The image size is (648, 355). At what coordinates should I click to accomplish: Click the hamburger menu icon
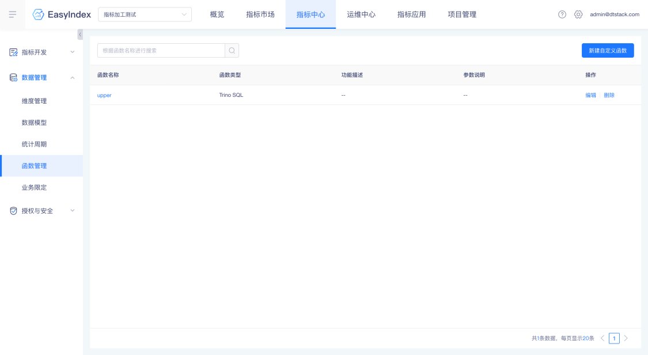coord(13,14)
